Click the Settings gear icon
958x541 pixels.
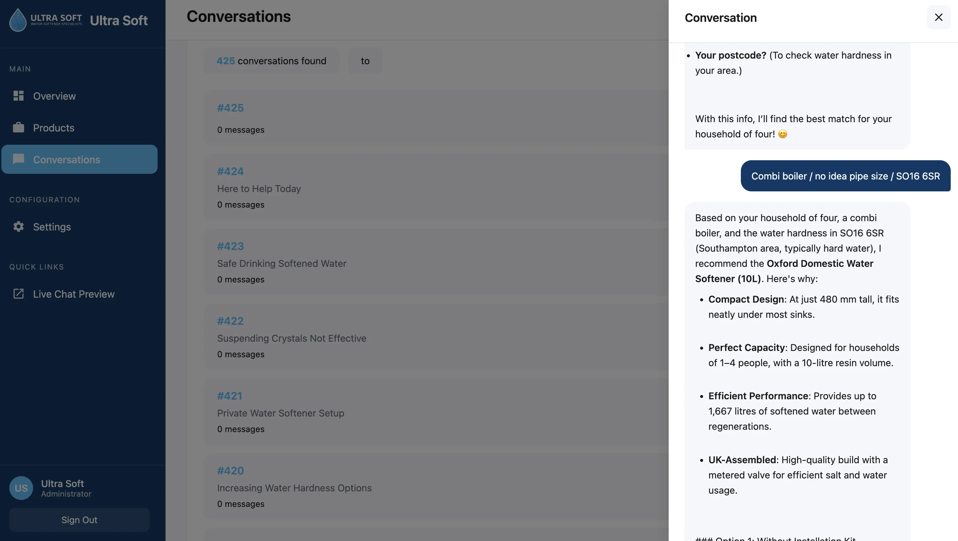[x=18, y=226]
